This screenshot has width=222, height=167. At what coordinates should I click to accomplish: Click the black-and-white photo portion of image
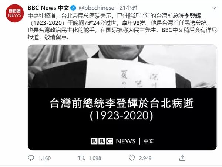(122, 67)
